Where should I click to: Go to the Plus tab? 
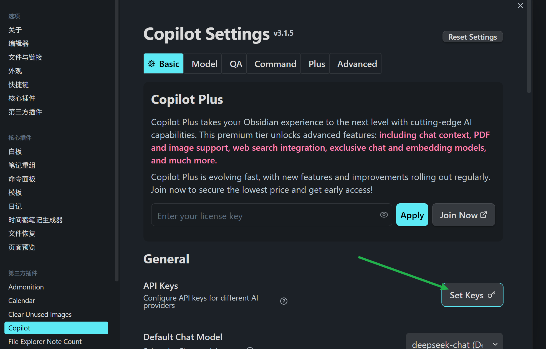click(317, 64)
